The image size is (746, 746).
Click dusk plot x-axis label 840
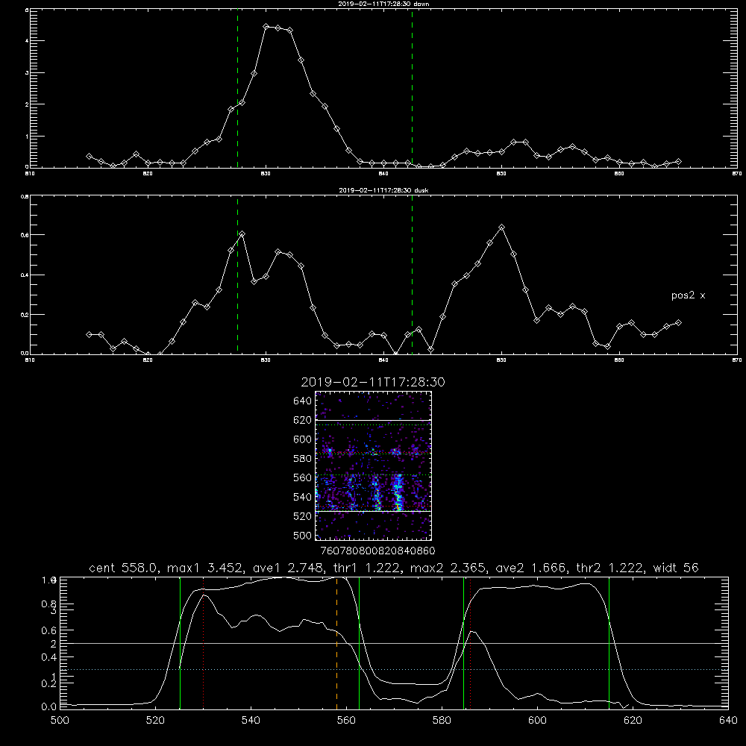coord(383,360)
